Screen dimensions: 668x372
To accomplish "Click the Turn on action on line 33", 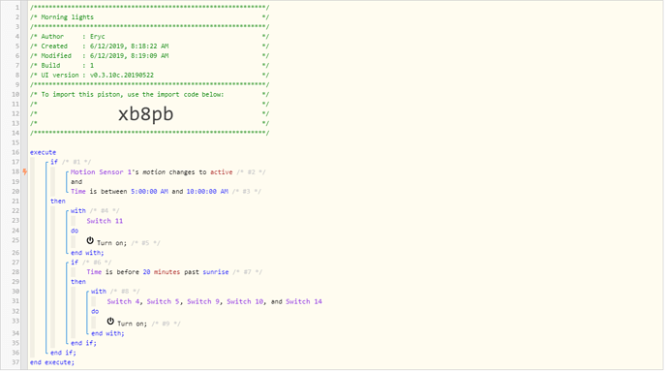I will click(x=132, y=324).
